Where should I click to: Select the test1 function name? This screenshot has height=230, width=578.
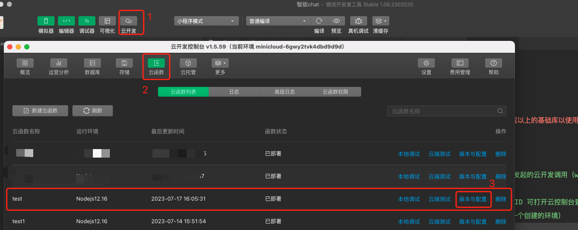coord(19,221)
